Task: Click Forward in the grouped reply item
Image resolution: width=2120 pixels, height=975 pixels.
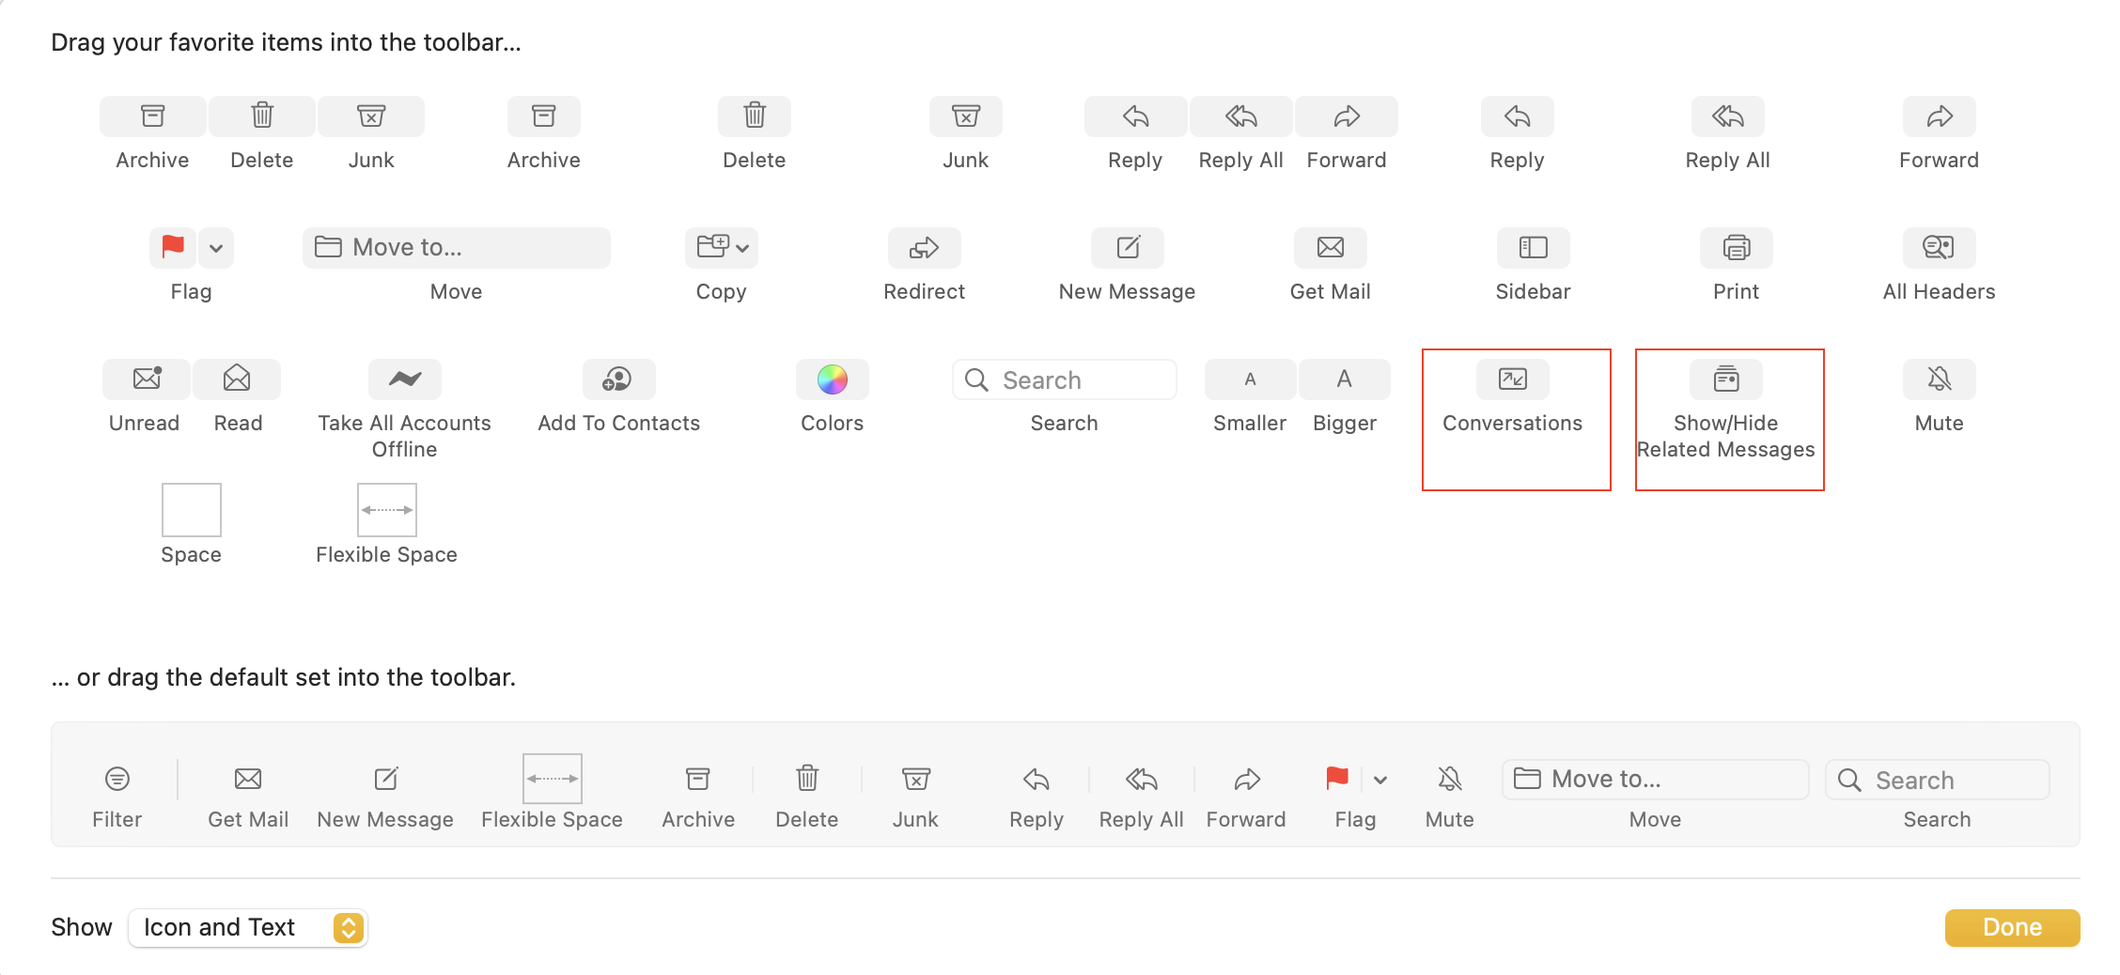Action: [x=1347, y=116]
